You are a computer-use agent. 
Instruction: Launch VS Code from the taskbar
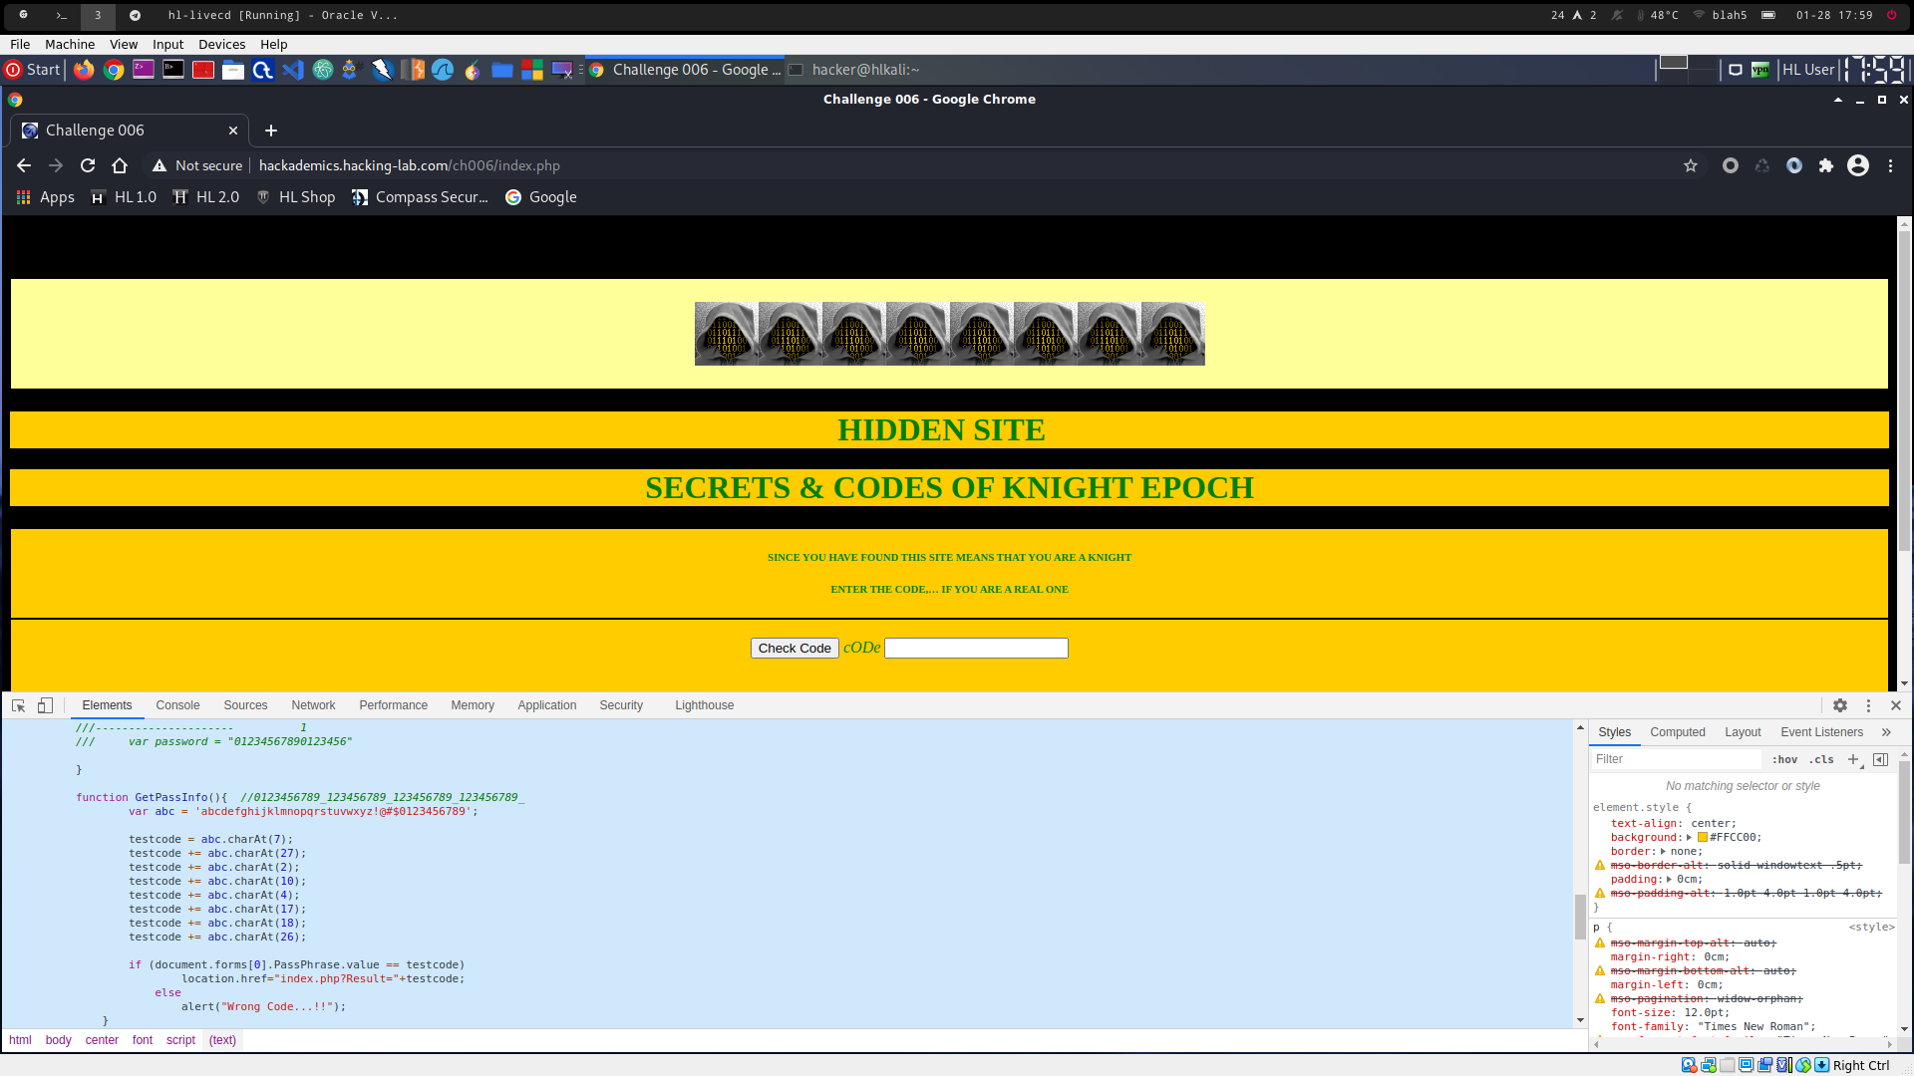click(293, 70)
